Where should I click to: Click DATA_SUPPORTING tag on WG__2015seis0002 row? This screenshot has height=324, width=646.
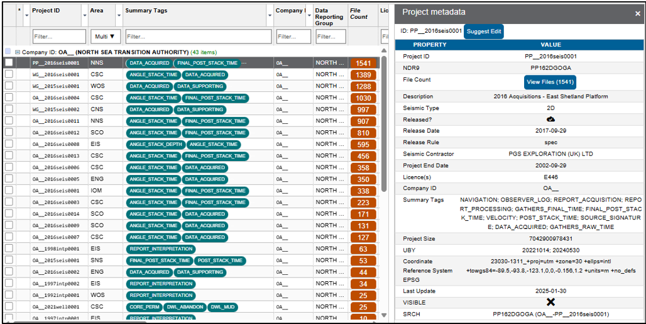200,109
